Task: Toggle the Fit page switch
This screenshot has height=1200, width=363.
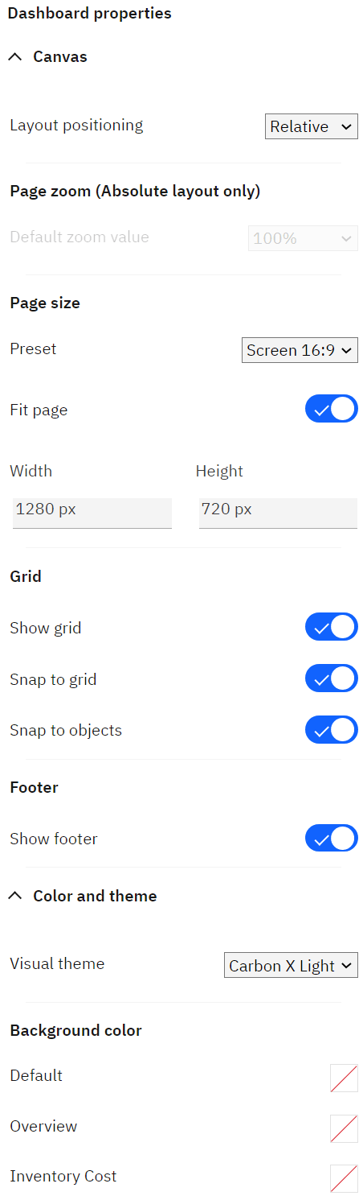Action: (x=332, y=410)
